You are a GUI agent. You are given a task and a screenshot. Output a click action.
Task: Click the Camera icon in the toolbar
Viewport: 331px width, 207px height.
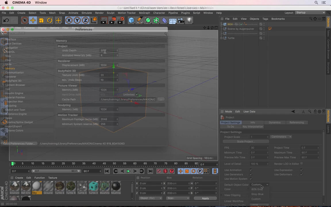click(x=180, y=20)
